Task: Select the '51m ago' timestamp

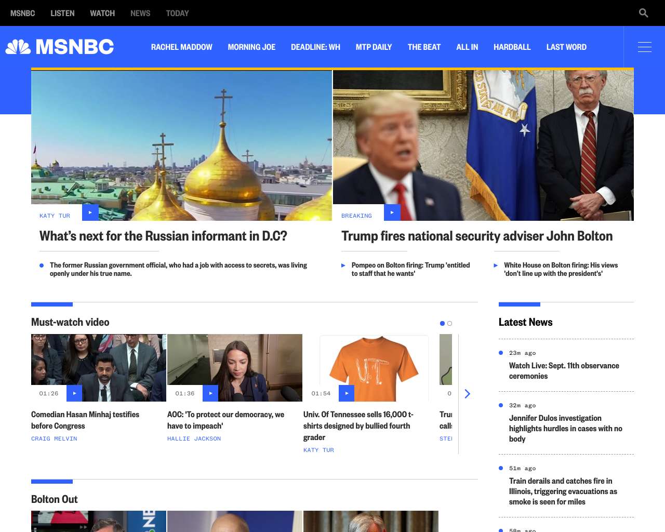Action: [x=522, y=468]
